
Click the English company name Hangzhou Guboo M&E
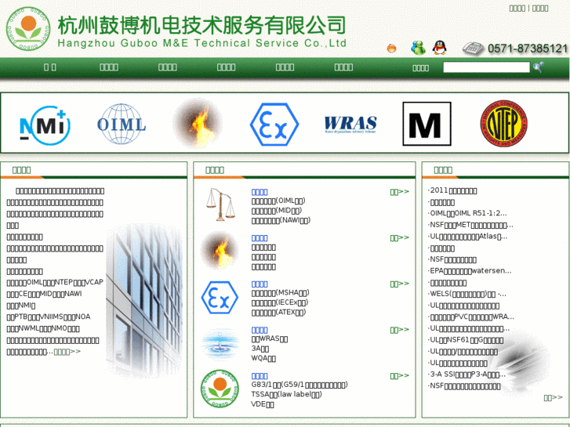(201, 43)
